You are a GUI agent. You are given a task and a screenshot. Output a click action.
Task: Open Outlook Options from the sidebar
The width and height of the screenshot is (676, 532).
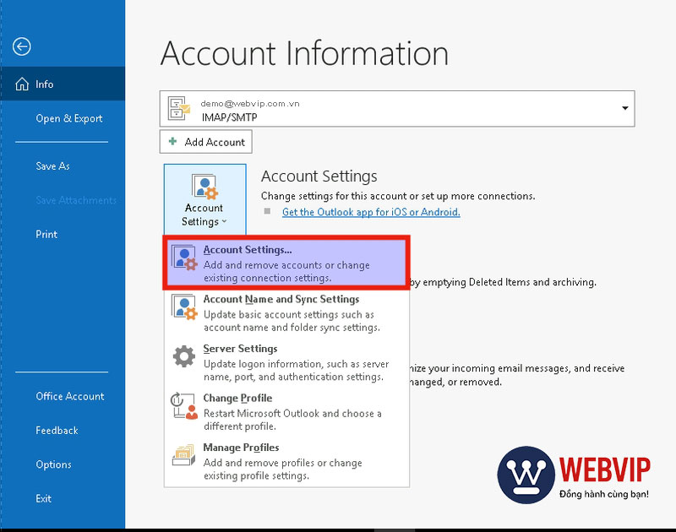click(x=53, y=464)
